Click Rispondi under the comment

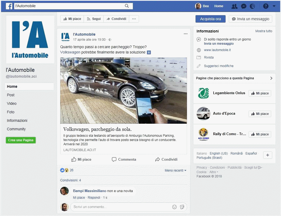point(94,198)
